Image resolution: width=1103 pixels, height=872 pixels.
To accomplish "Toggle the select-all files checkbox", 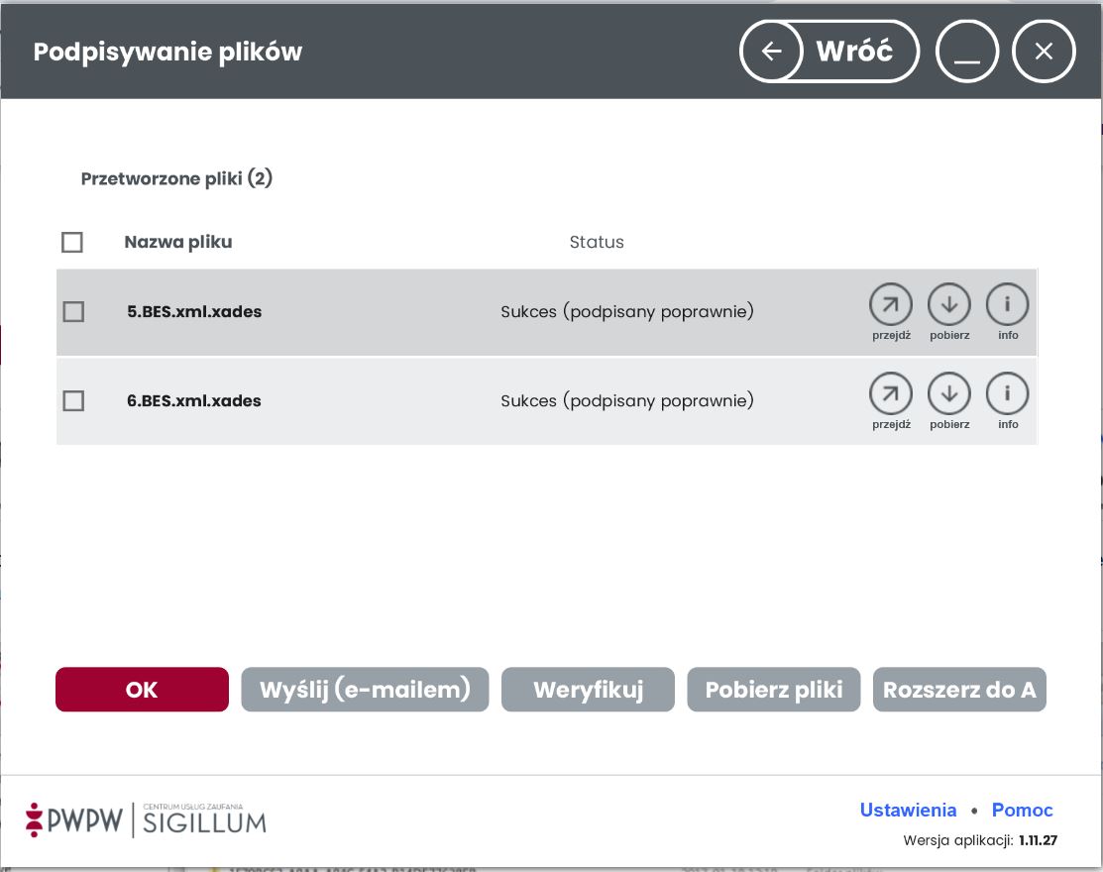I will pyautogui.click(x=72, y=243).
